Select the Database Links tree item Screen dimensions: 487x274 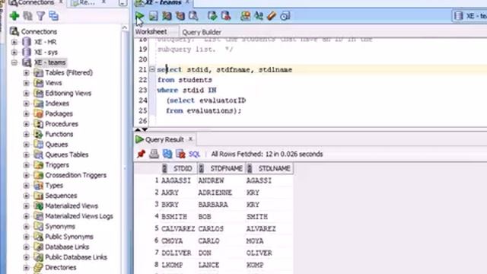[x=67, y=247]
